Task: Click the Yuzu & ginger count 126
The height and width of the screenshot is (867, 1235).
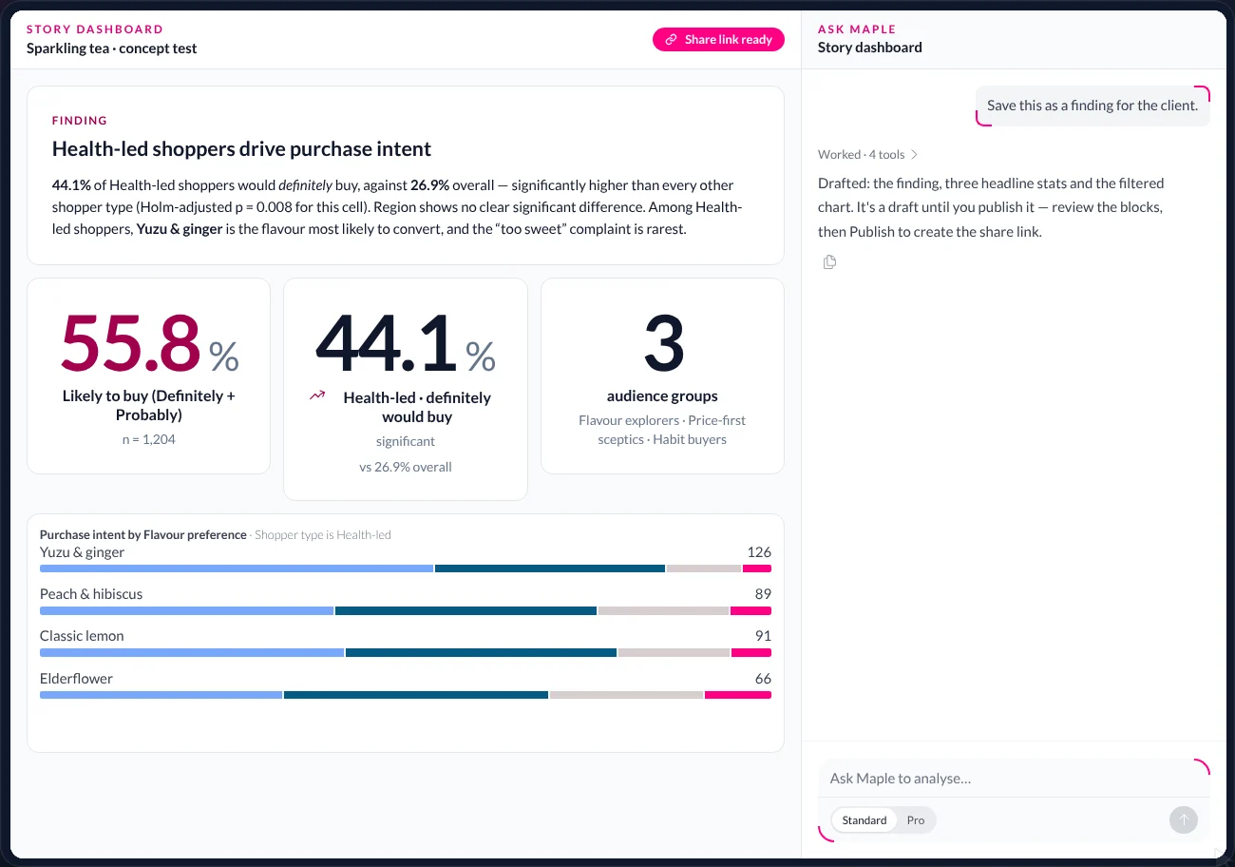Action: click(x=759, y=552)
